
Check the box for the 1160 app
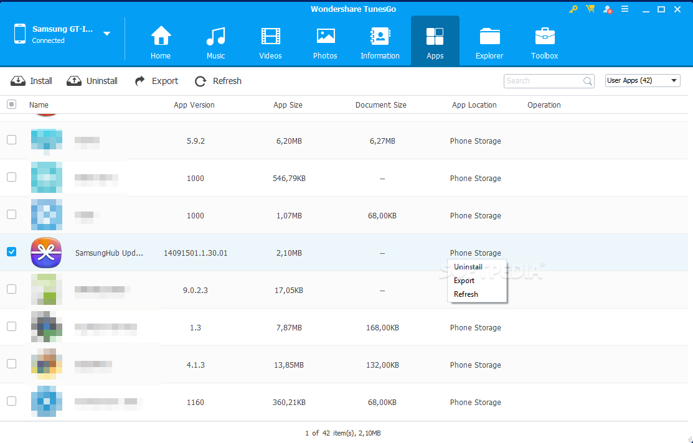pyautogui.click(x=11, y=401)
